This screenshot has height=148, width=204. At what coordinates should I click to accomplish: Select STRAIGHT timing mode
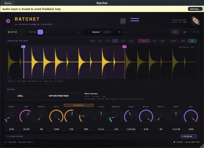coord(144,41)
